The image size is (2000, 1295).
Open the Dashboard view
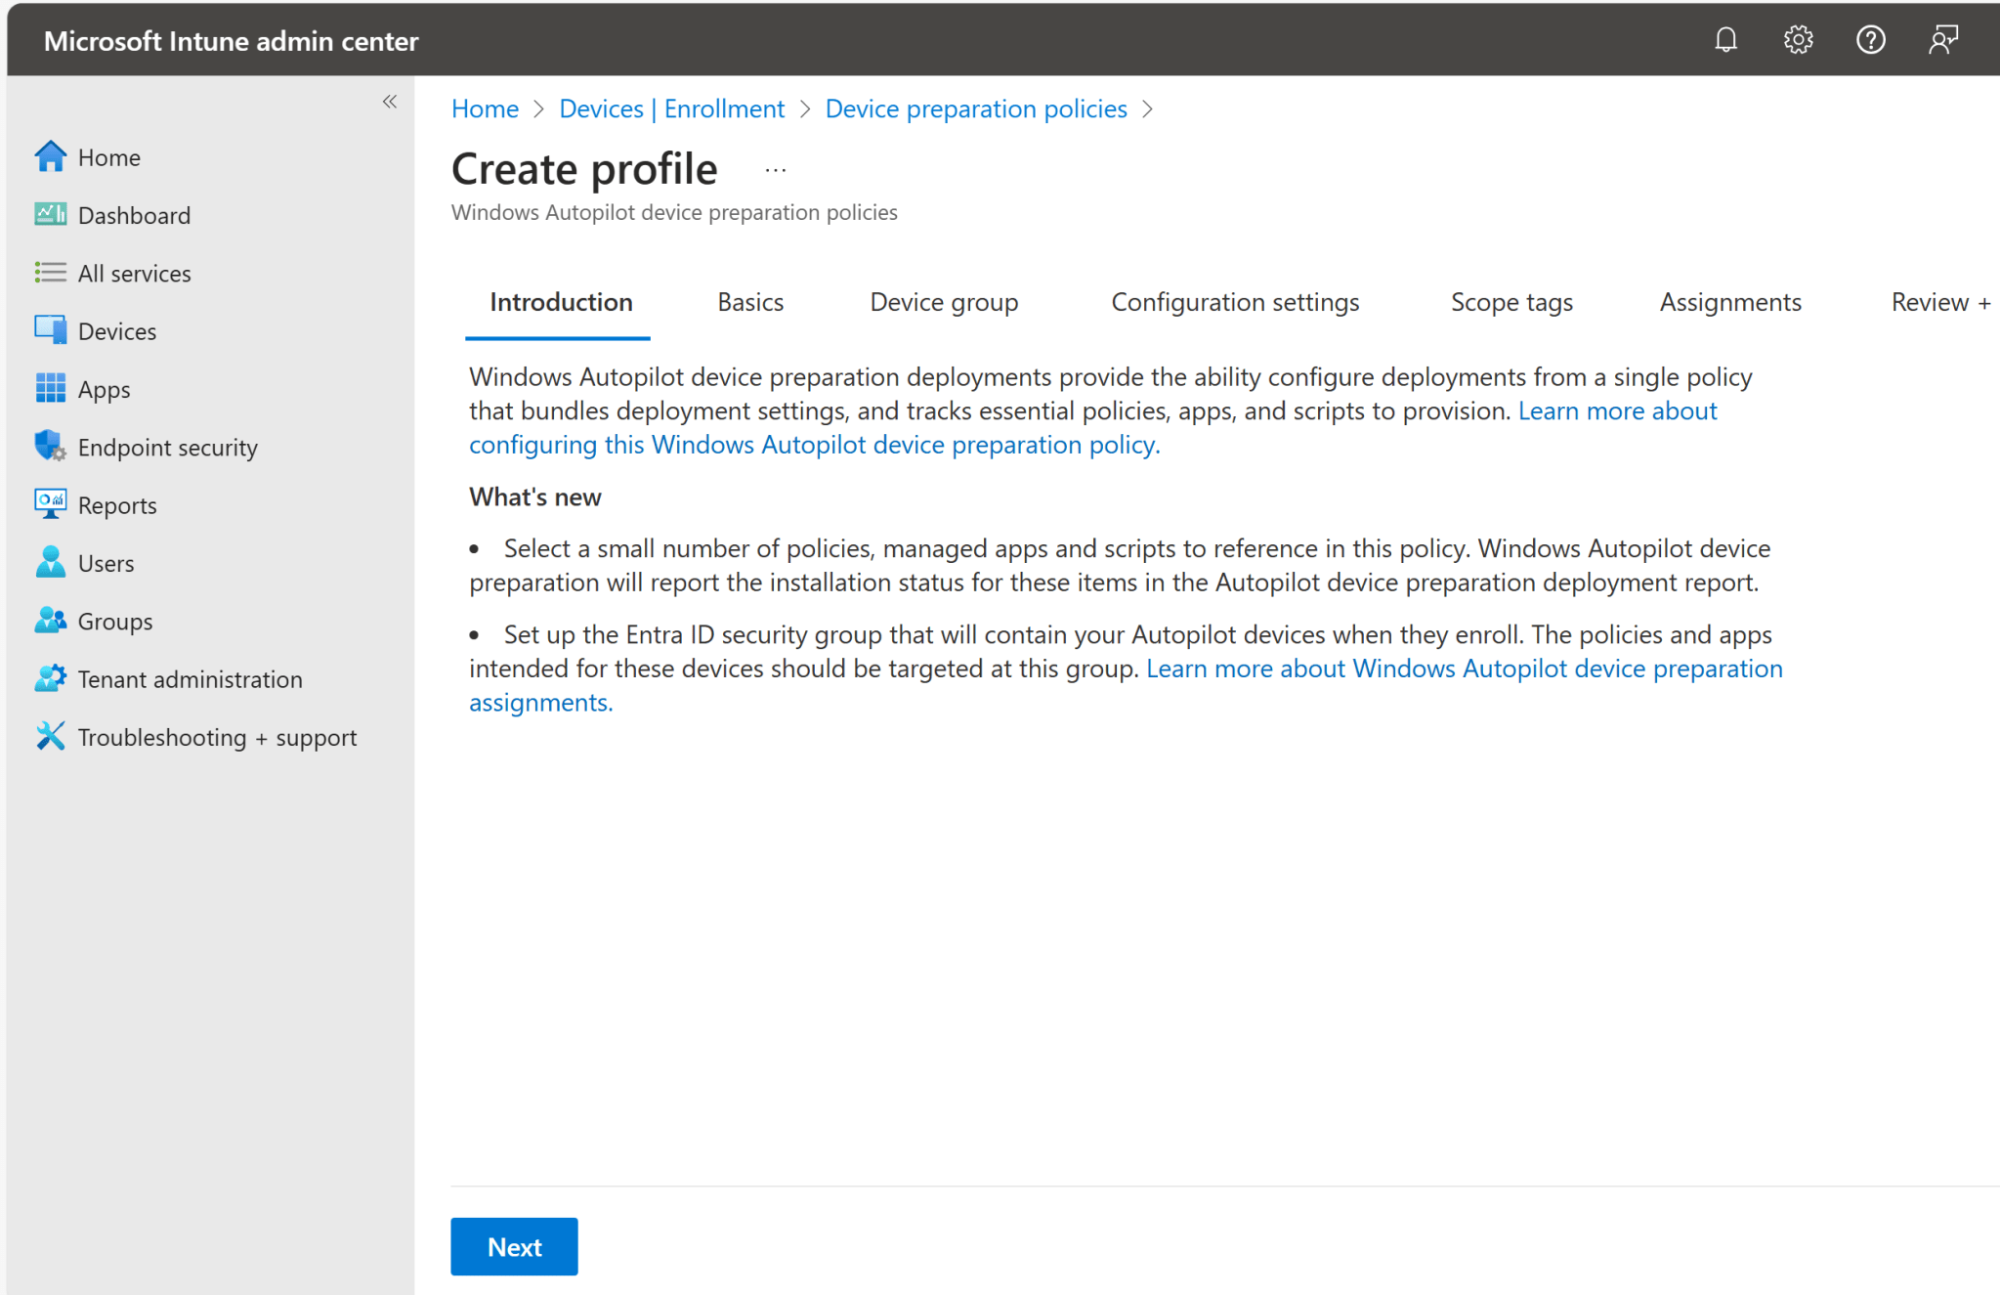(134, 215)
